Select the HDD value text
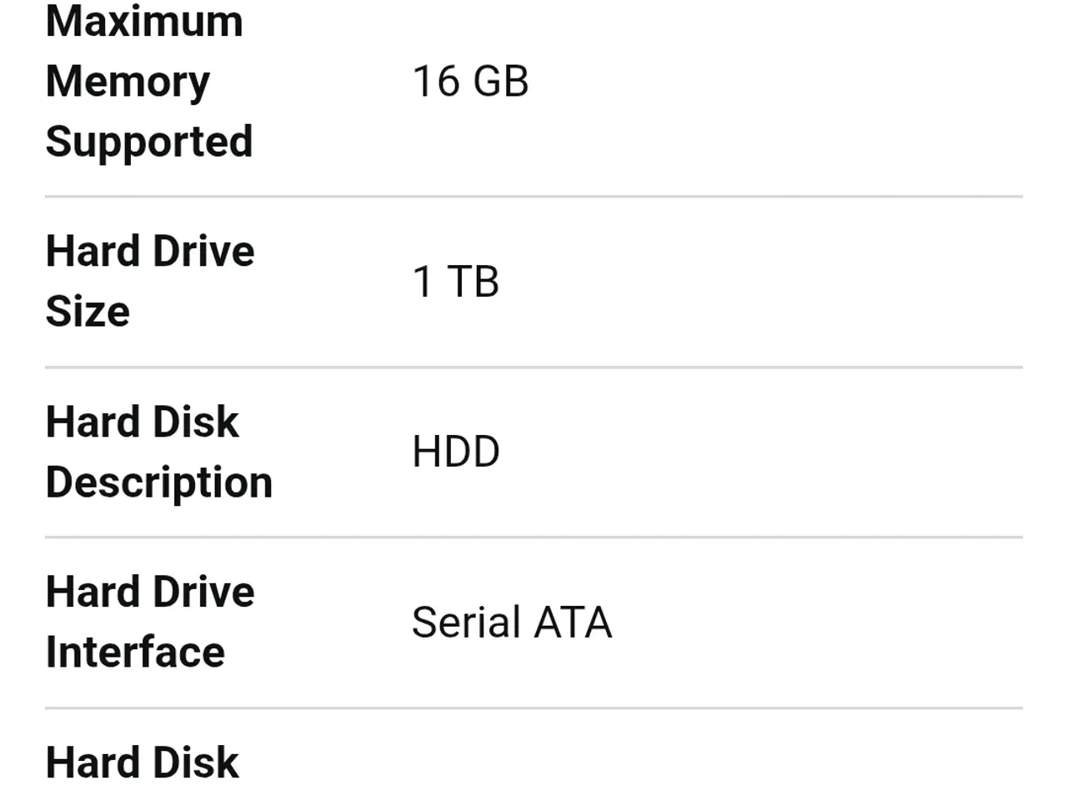Image resolution: width=1067 pixels, height=800 pixels. tap(456, 452)
